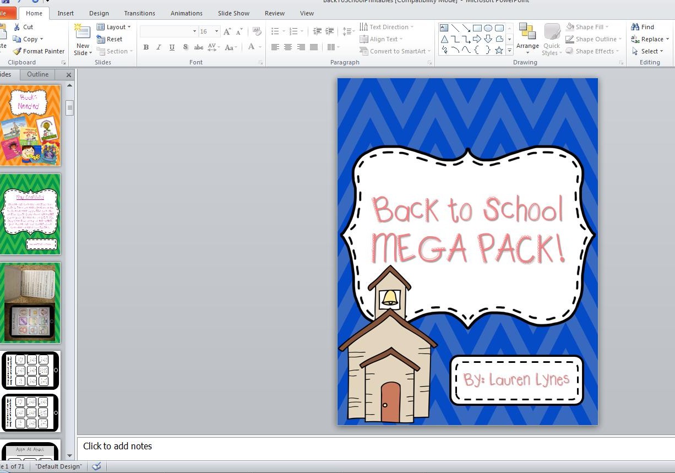This screenshot has height=473, width=675.
Task: Click the spell check icon in status bar
Action: (x=96, y=466)
